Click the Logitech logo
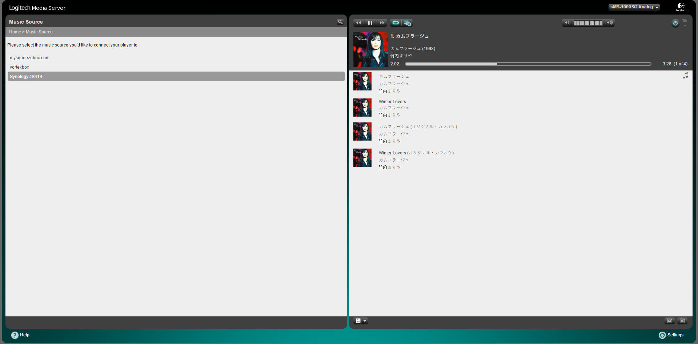This screenshot has width=698, height=344. click(681, 7)
